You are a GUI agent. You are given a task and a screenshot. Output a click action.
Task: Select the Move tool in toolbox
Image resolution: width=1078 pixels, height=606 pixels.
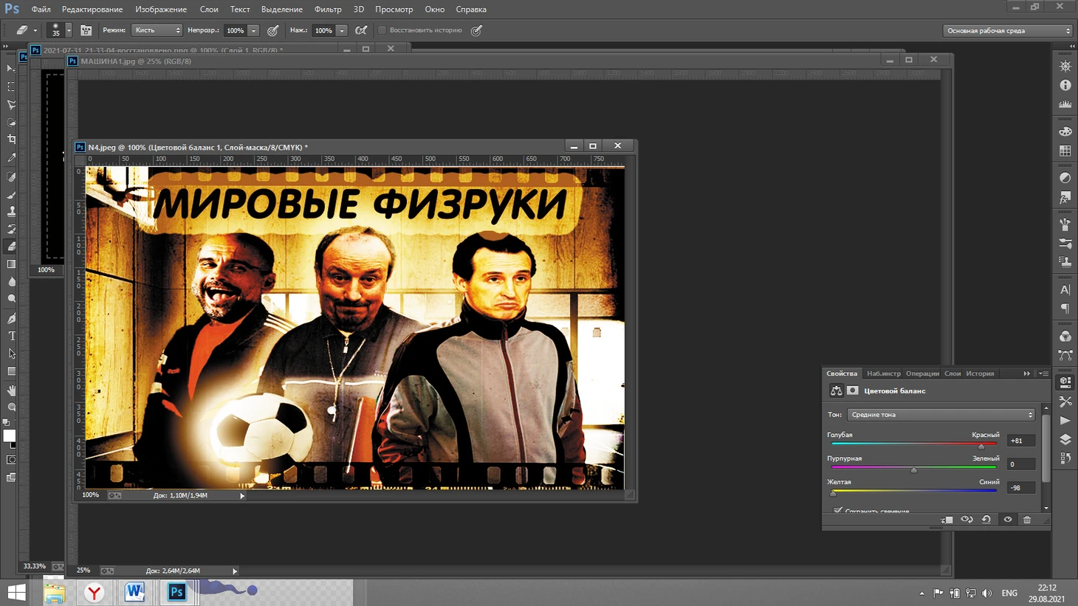point(11,69)
